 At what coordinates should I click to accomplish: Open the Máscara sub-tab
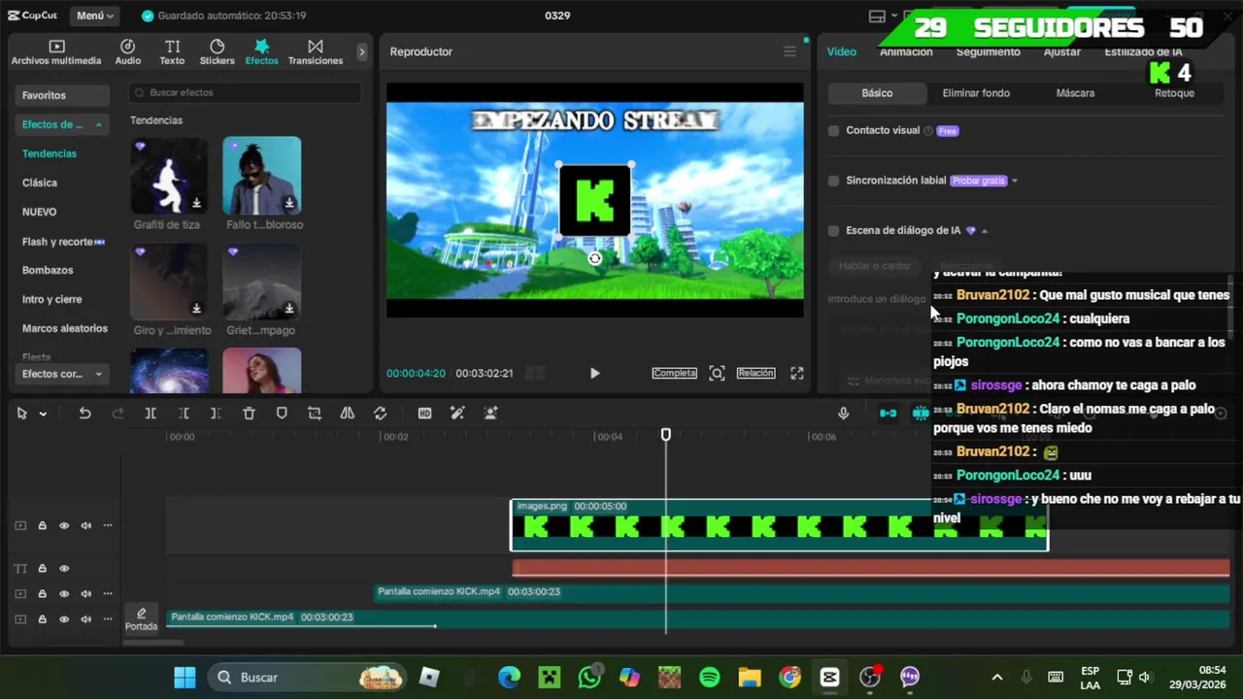click(1075, 93)
